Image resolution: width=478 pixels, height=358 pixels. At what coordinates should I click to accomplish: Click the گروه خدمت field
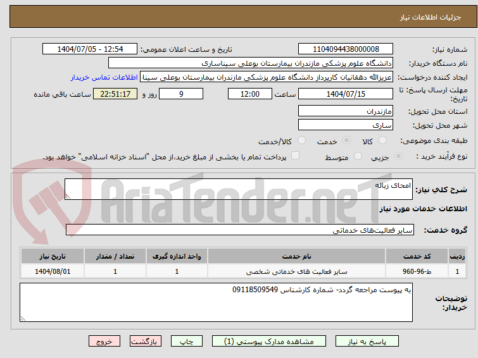(240, 230)
